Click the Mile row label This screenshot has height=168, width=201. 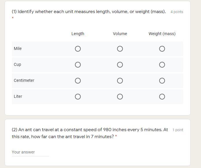click(18, 48)
